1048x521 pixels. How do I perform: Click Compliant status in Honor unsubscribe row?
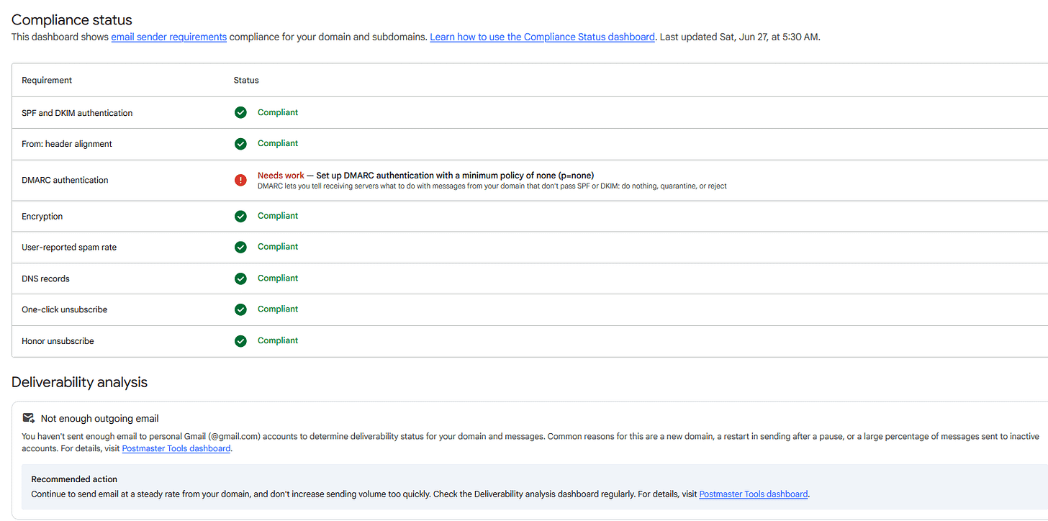pos(278,340)
